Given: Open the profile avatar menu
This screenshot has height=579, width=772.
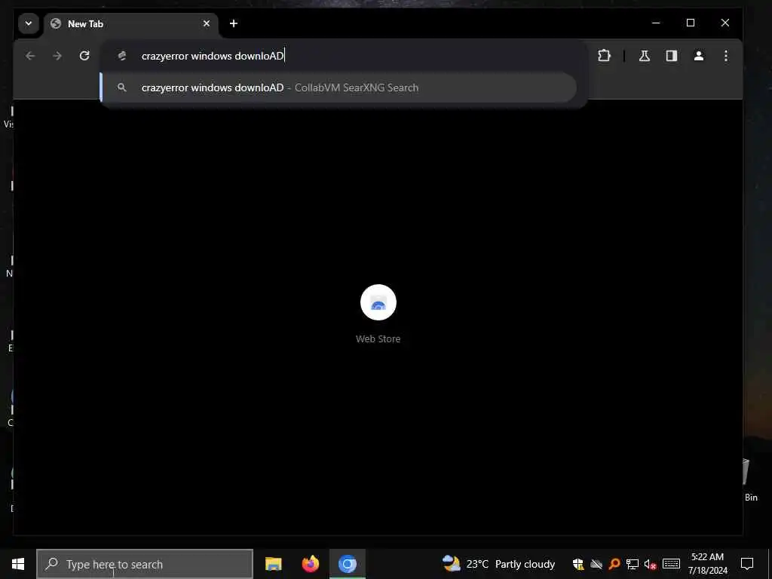Looking at the screenshot, I should point(699,56).
